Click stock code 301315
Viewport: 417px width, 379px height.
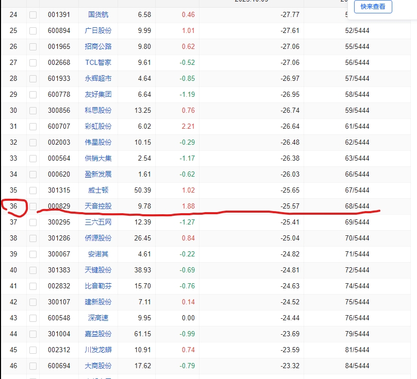(x=59, y=190)
